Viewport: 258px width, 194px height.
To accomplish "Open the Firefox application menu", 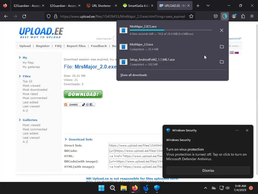I will (252, 16).
